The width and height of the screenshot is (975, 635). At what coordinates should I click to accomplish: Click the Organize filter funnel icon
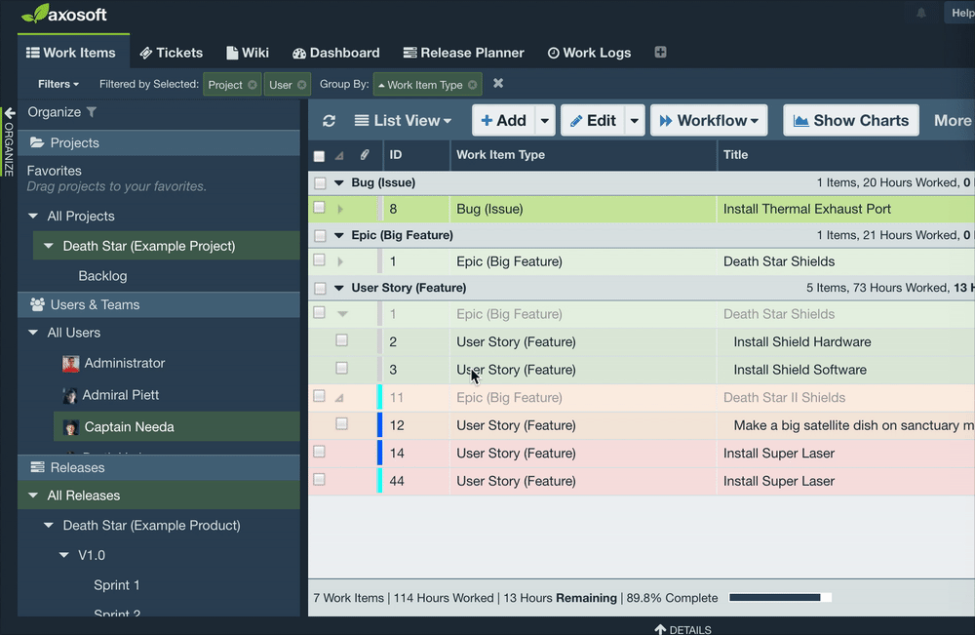92,112
